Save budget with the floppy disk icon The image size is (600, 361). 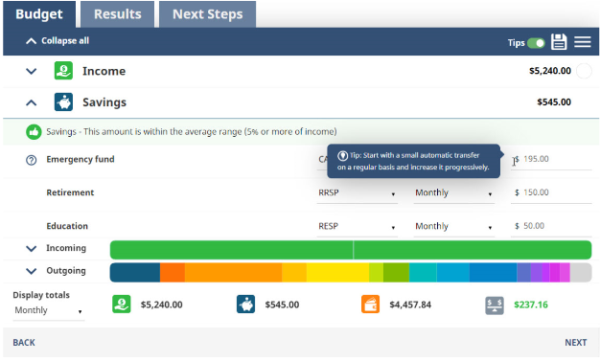(x=559, y=42)
